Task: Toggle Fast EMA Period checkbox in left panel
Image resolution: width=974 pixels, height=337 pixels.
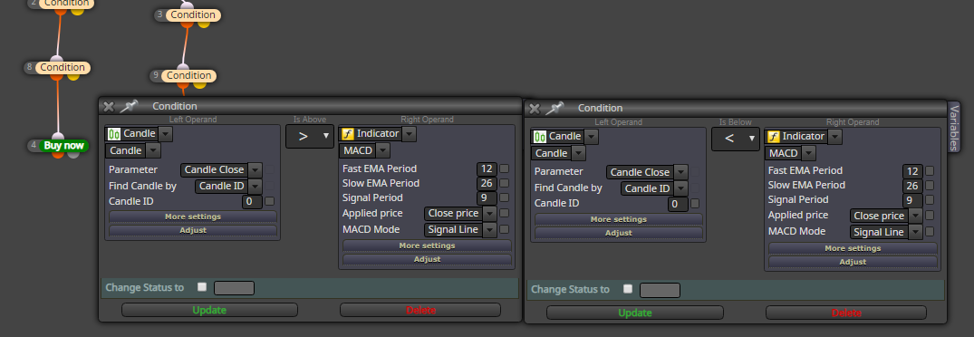Action: (505, 168)
